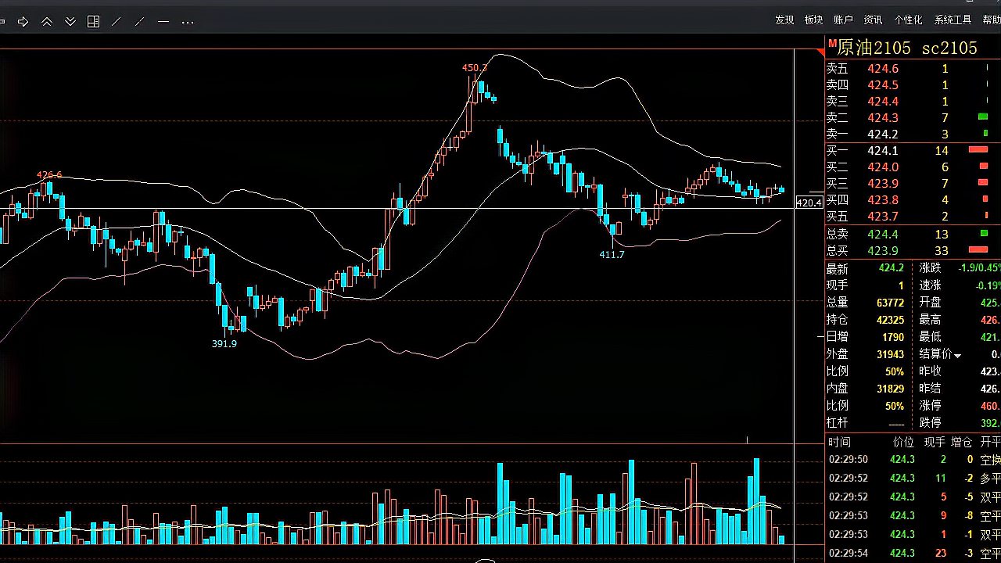This screenshot has width=1001, height=563.
Task: Click the 卖三 price 424.4
Action: coord(883,102)
